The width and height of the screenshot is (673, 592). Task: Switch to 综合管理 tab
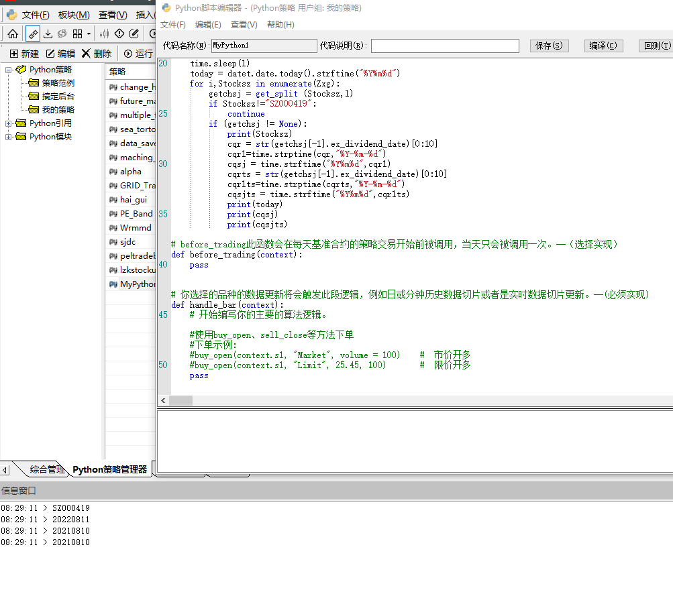pyautogui.click(x=47, y=469)
